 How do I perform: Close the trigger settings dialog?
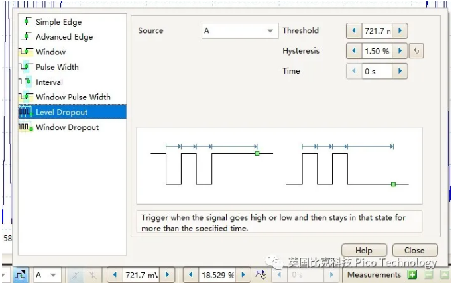click(x=414, y=251)
